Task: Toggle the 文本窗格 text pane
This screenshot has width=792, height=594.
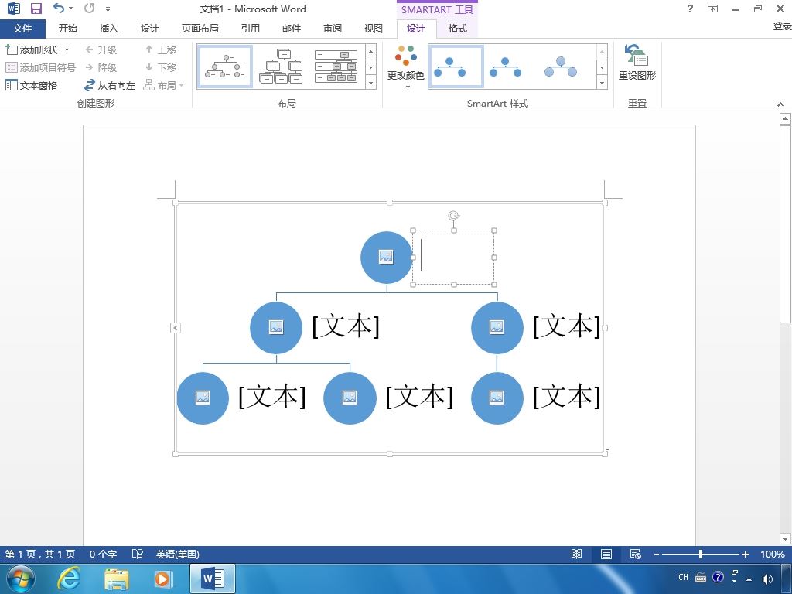Action: 31,85
